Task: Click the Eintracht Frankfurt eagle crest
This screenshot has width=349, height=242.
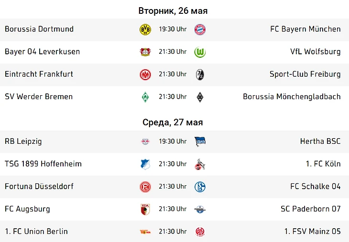Action: coord(145,74)
